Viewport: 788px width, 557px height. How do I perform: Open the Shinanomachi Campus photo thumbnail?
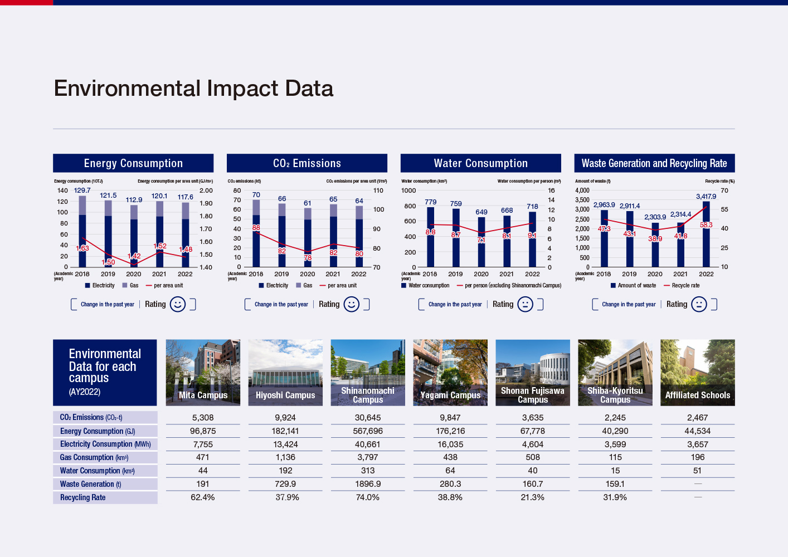tap(368, 372)
